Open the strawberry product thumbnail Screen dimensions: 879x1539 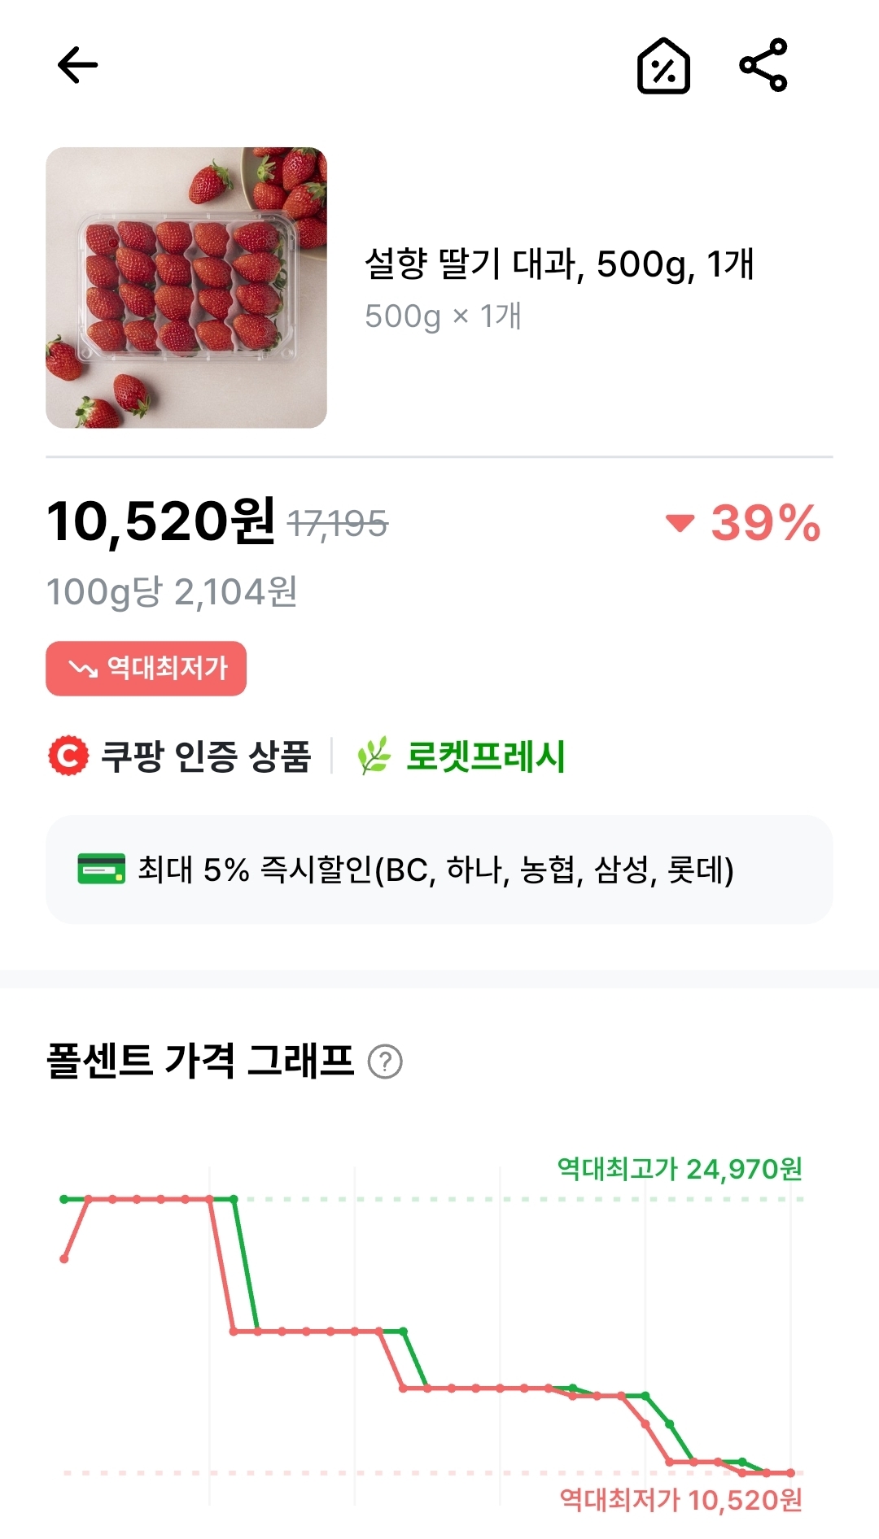(186, 288)
